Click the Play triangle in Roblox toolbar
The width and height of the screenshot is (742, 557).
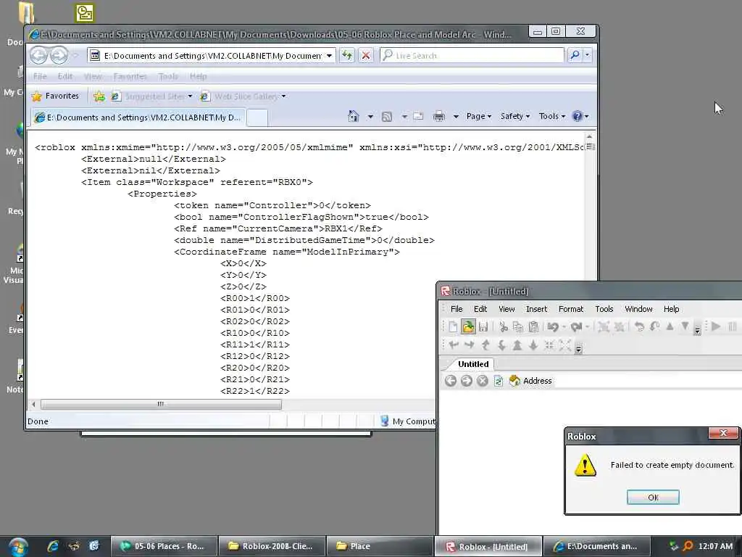716,326
